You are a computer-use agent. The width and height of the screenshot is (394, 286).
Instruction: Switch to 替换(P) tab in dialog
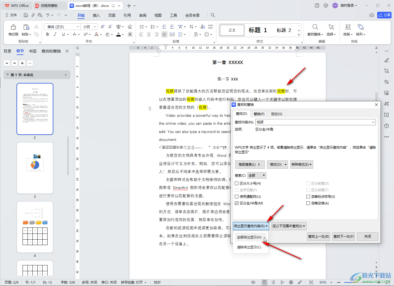[259, 114]
